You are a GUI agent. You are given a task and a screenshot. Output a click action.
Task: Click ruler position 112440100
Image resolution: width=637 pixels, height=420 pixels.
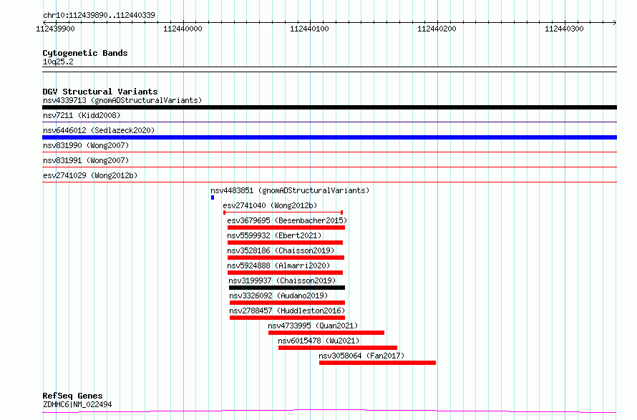pyautogui.click(x=309, y=29)
